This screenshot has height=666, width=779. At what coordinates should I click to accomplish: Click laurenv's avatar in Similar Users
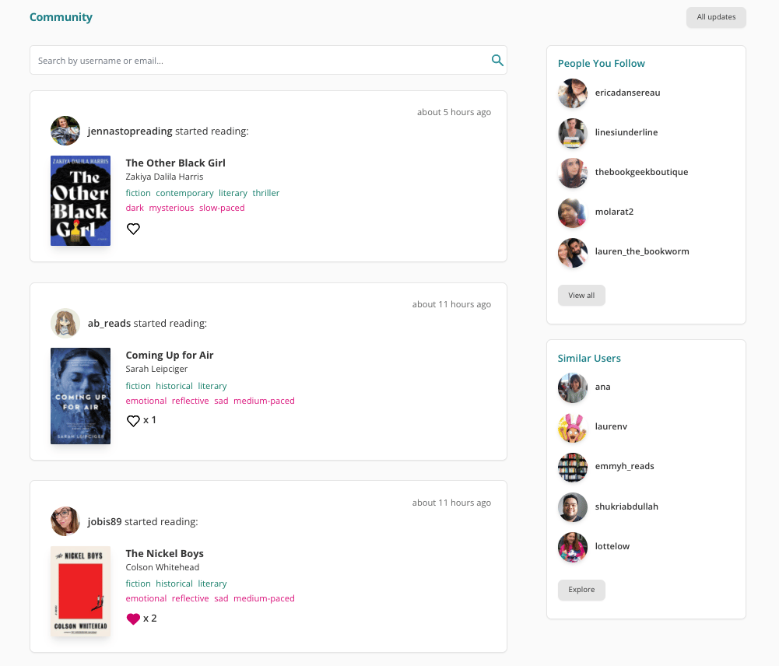coord(572,427)
